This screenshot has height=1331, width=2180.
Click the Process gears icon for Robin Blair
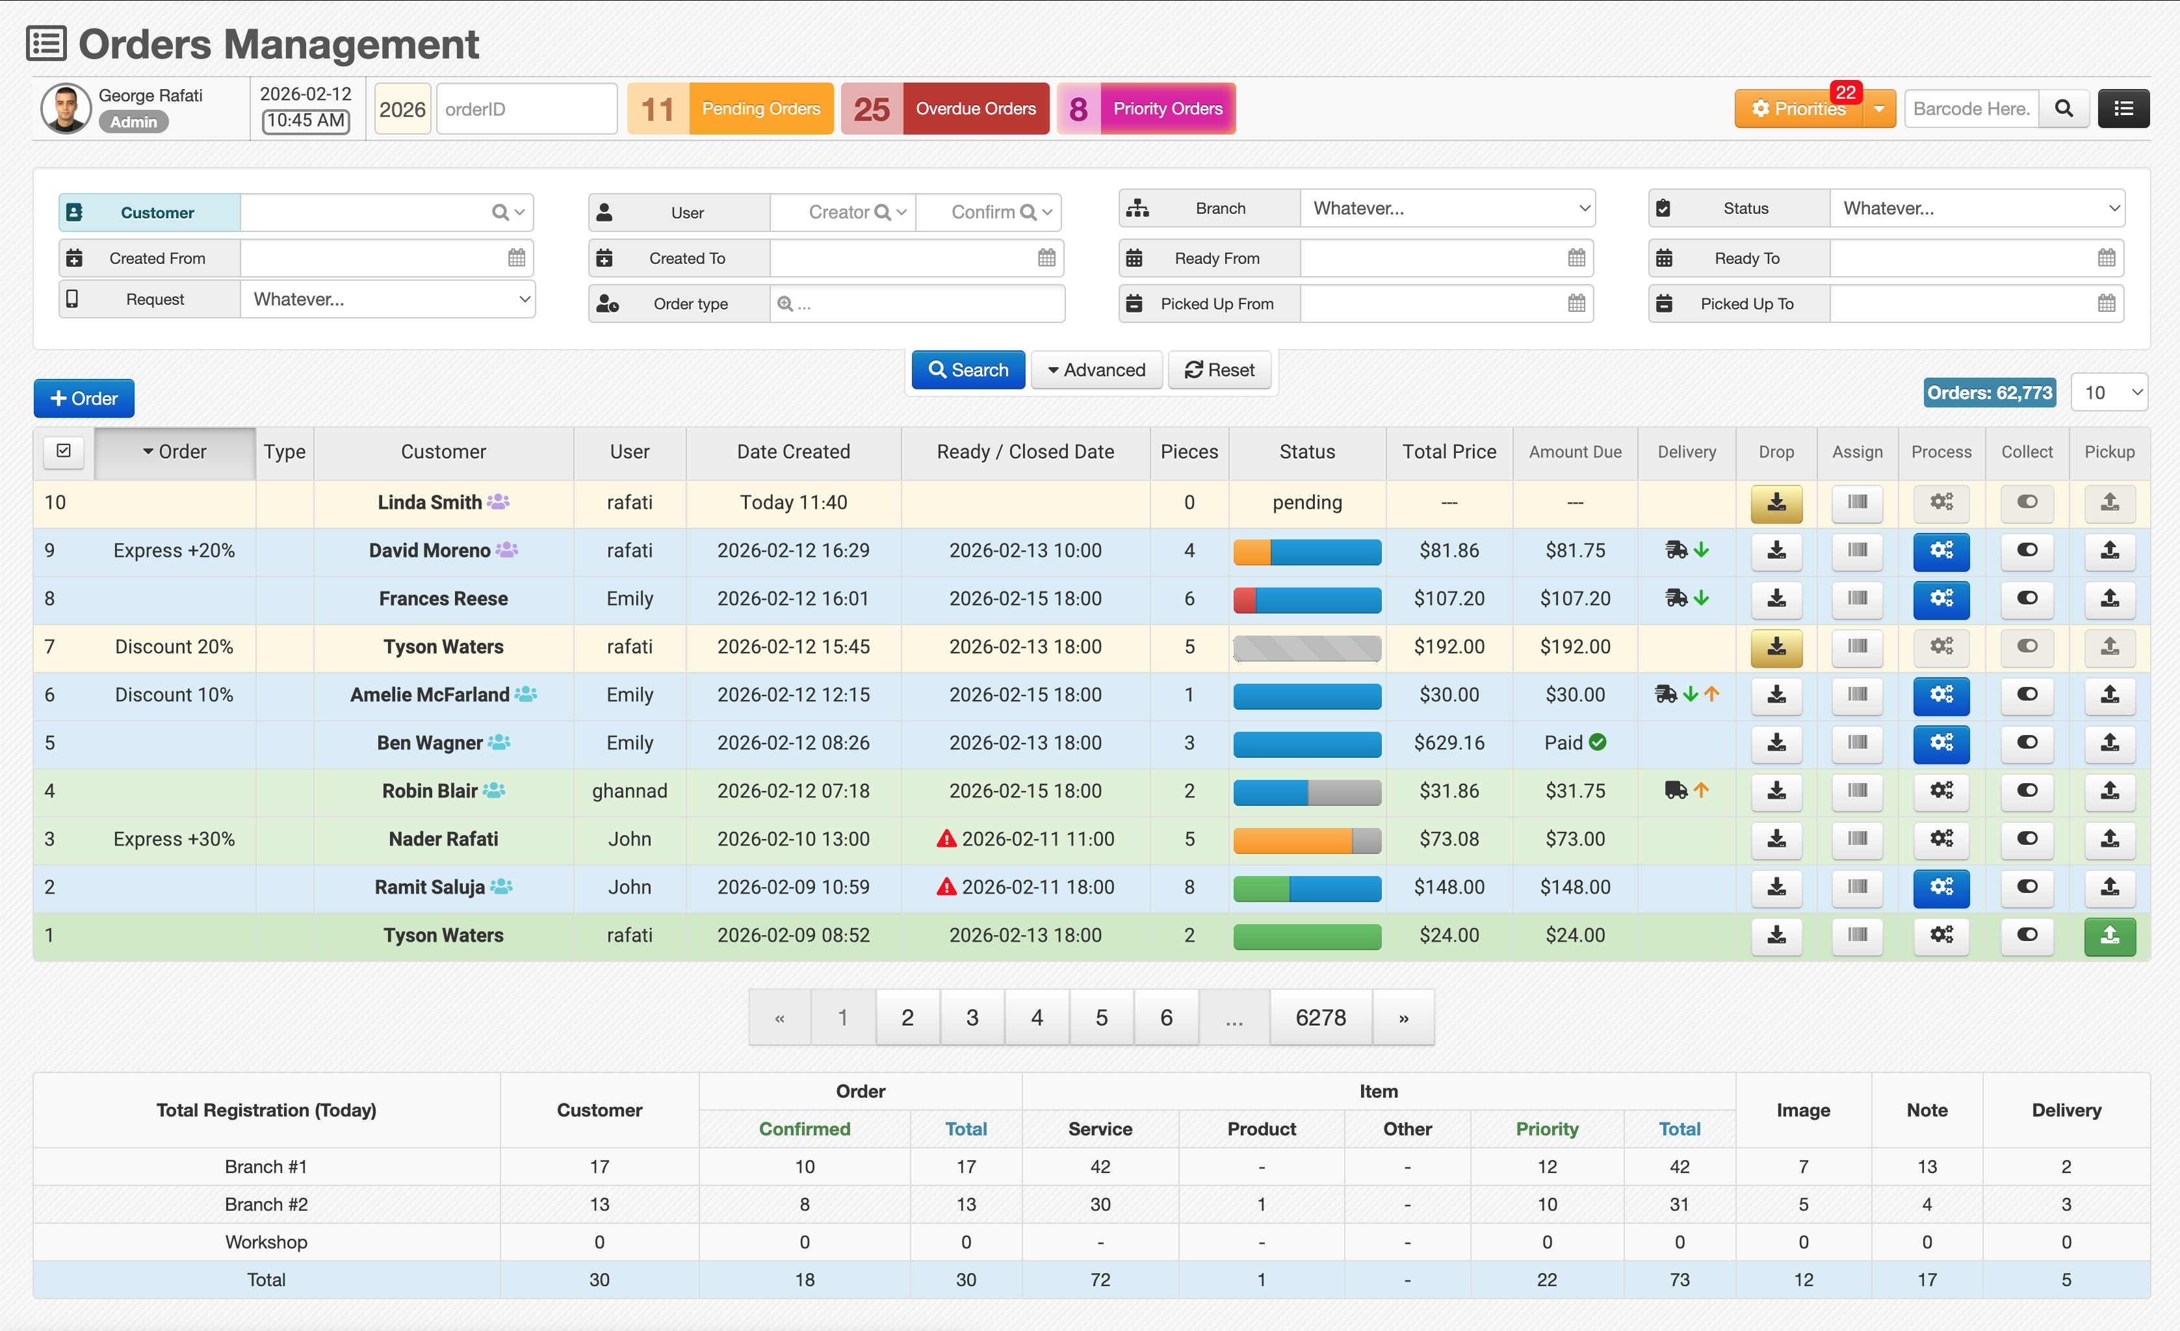click(x=1940, y=791)
